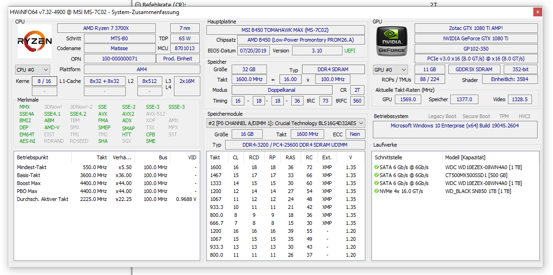Click the Takt column header in CPU table
The width and height of the screenshot is (553, 275).
91,157
